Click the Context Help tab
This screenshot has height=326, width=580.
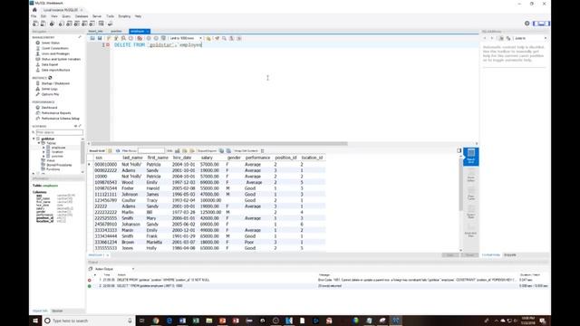491,254
